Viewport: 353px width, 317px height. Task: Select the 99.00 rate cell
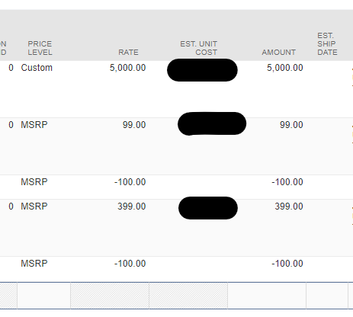point(134,125)
